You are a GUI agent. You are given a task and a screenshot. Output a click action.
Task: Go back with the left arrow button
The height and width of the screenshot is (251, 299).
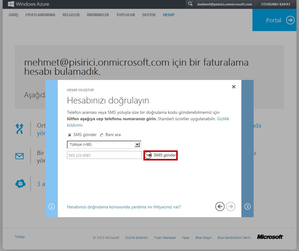click(x=220, y=207)
